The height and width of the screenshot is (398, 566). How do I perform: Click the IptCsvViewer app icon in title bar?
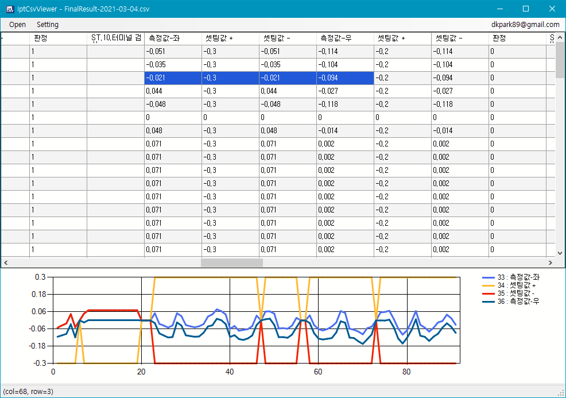(10, 9)
